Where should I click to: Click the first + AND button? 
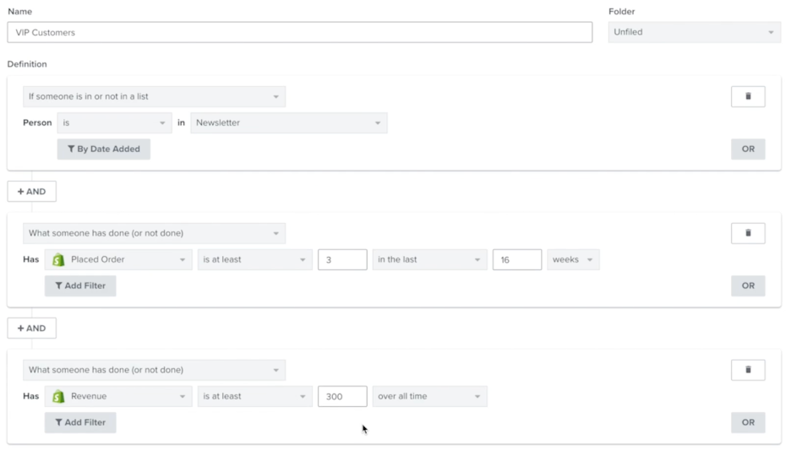coord(32,192)
